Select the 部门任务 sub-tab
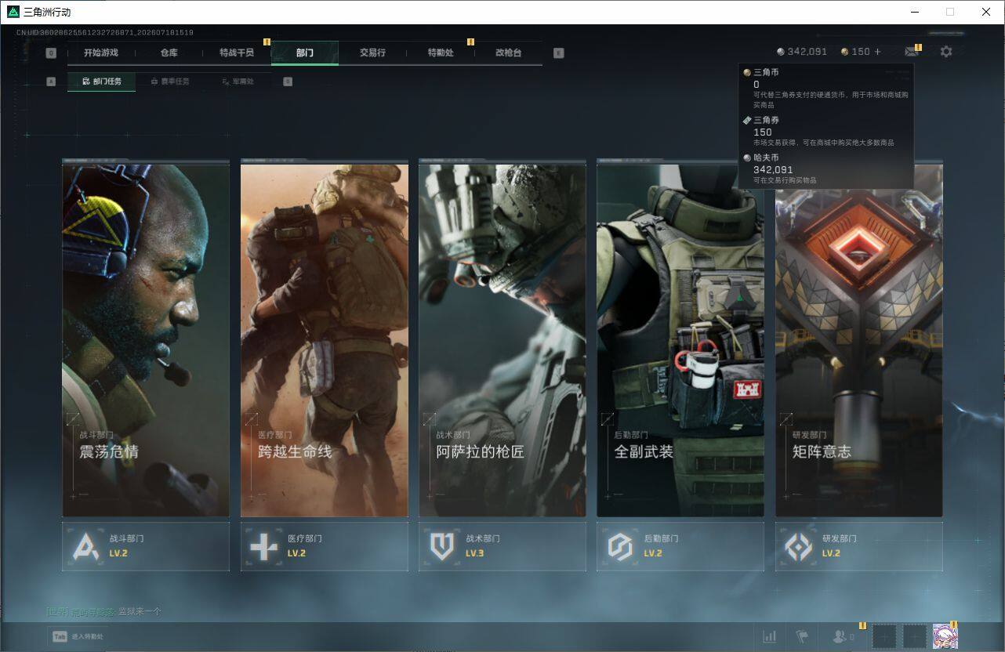Viewport: 1005px width, 652px height. tap(102, 81)
